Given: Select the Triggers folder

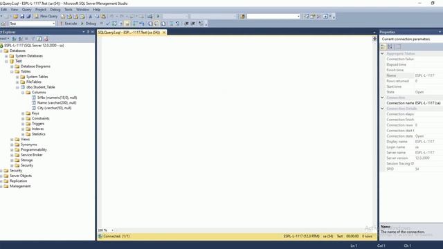Looking at the screenshot, I should [x=38, y=124].
